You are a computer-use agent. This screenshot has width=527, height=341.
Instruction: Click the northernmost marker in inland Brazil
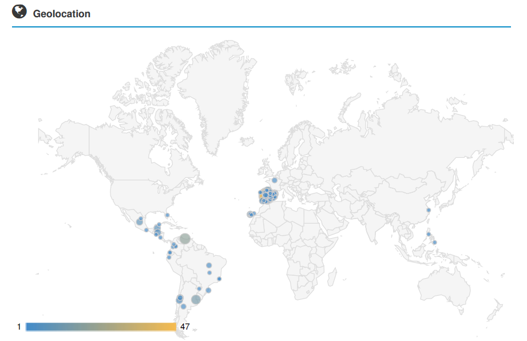pos(209,265)
